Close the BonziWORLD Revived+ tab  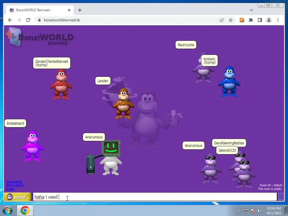[69, 10]
